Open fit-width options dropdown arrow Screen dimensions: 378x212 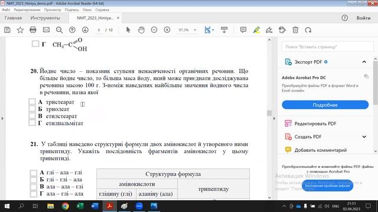coord(213,30)
